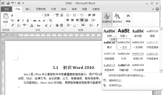Click the character border icon
The height and width of the screenshot is (95, 163).
tap(62, 15)
